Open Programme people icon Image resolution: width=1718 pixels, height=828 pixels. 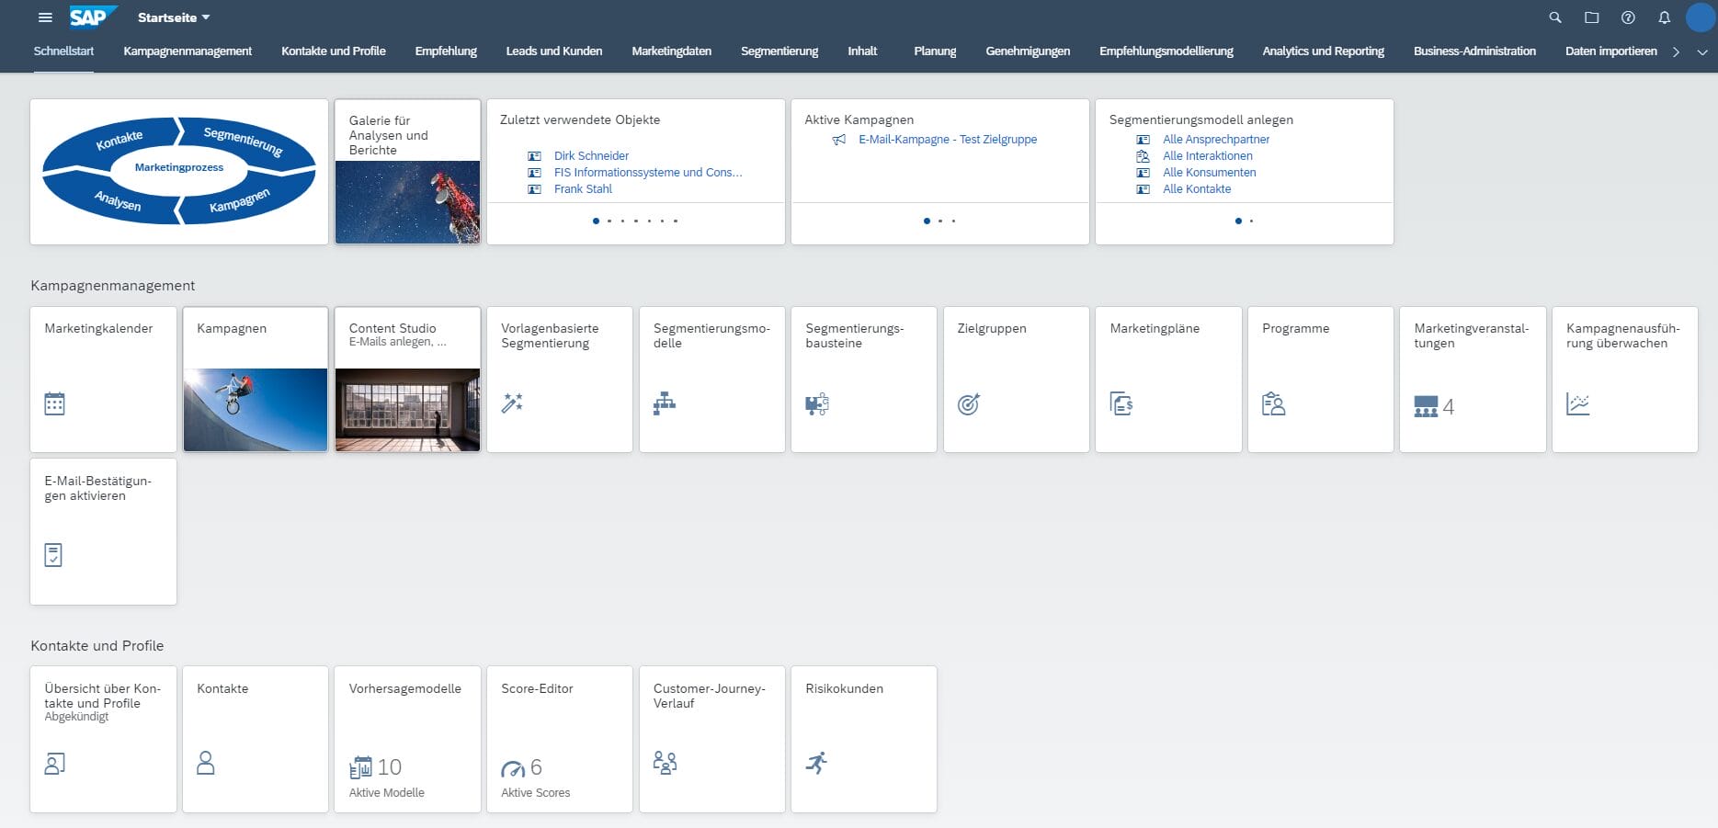tap(1273, 403)
